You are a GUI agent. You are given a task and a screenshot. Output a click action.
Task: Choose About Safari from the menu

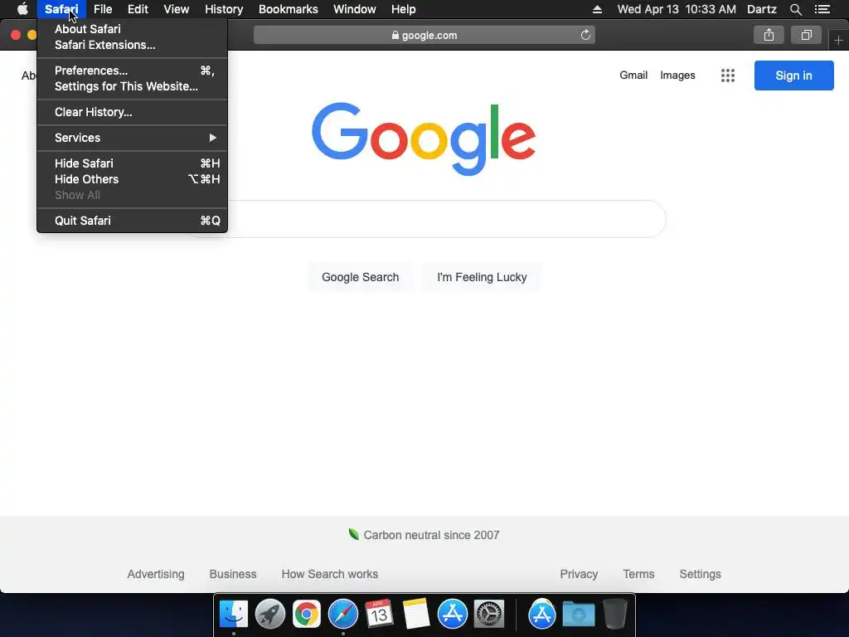click(132, 29)
